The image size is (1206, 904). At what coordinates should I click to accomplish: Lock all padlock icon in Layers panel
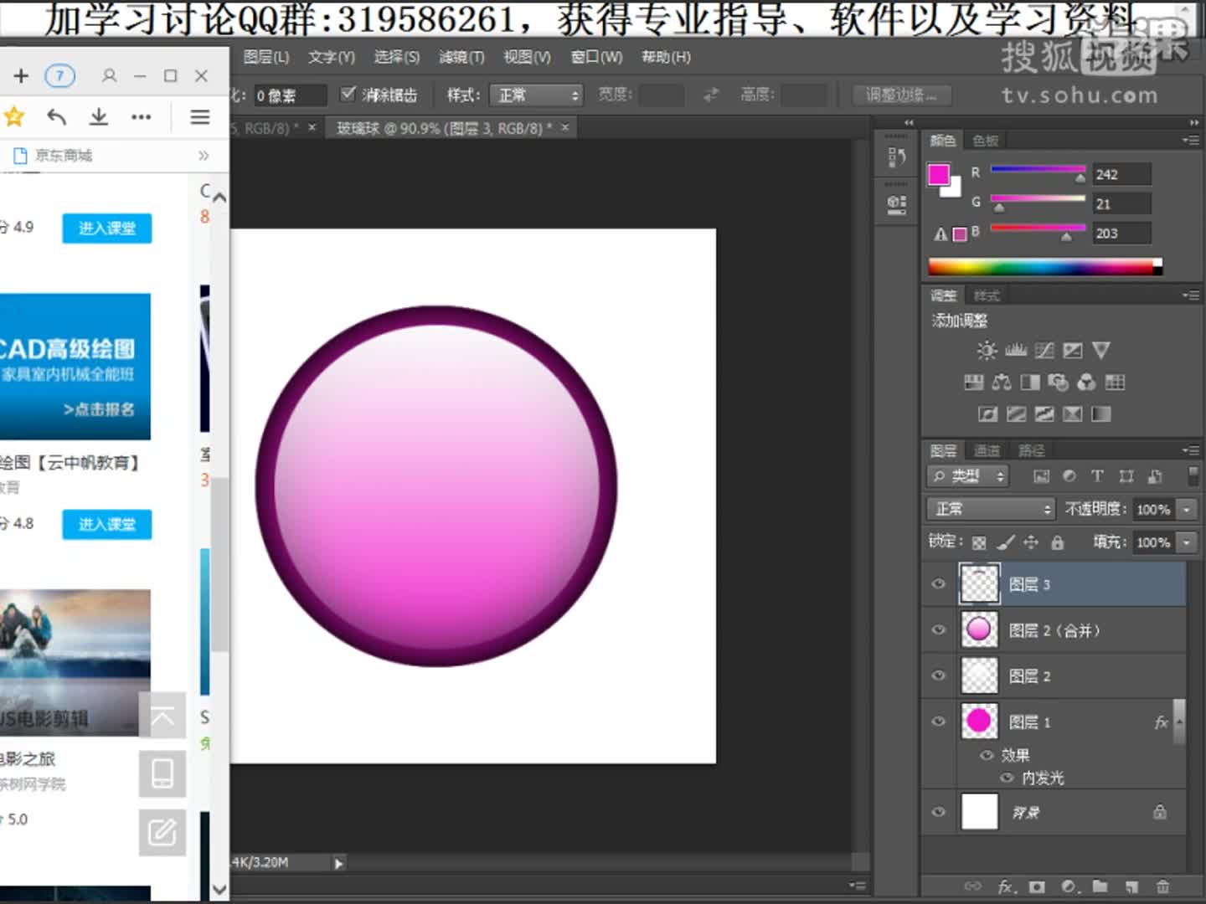1058,542
